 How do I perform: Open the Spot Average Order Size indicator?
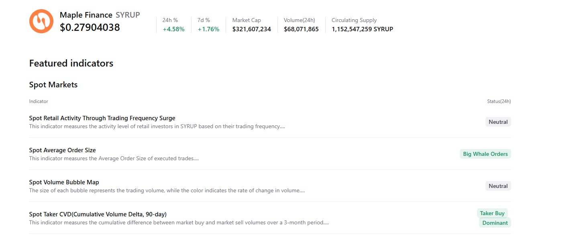pos(62,150)
